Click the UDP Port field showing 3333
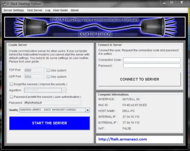The width and height of the screenshot is (190, 151). click(x=34, y=77)
